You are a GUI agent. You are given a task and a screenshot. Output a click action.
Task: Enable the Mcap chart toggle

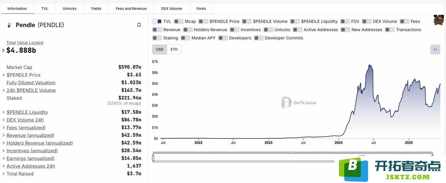click(178, 21)
